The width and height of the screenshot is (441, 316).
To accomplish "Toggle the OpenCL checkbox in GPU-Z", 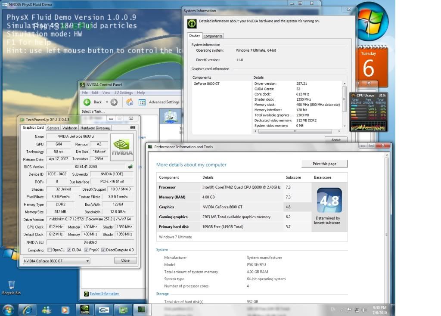I will (x=50, y=250).
